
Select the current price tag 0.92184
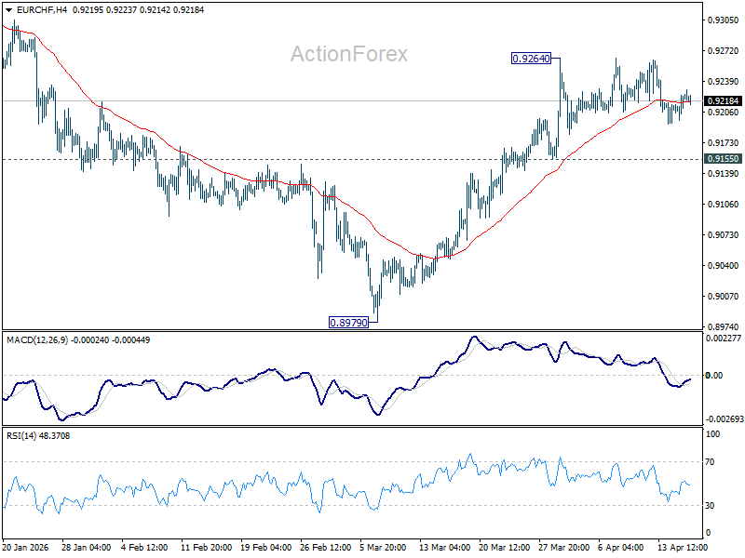click(x=724, y=101)
